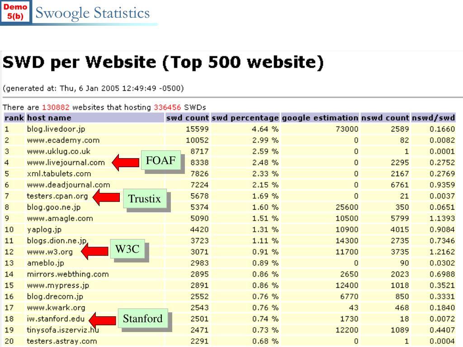Select host name blog.goo.ne.jp
Image resolution: width=463 pixels, height=347 pixels.
click(54, 207)
